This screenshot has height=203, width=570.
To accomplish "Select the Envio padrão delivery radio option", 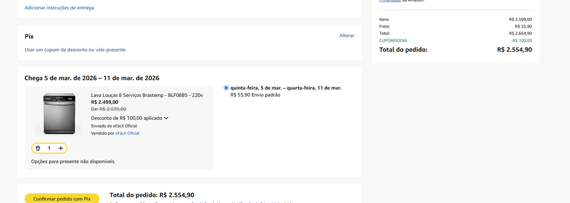I will click(x=226, y=88).
